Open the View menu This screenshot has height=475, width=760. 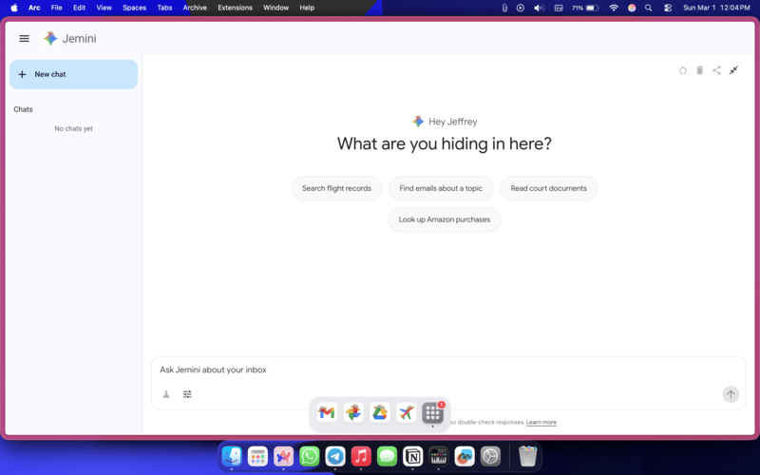[104, 8]
